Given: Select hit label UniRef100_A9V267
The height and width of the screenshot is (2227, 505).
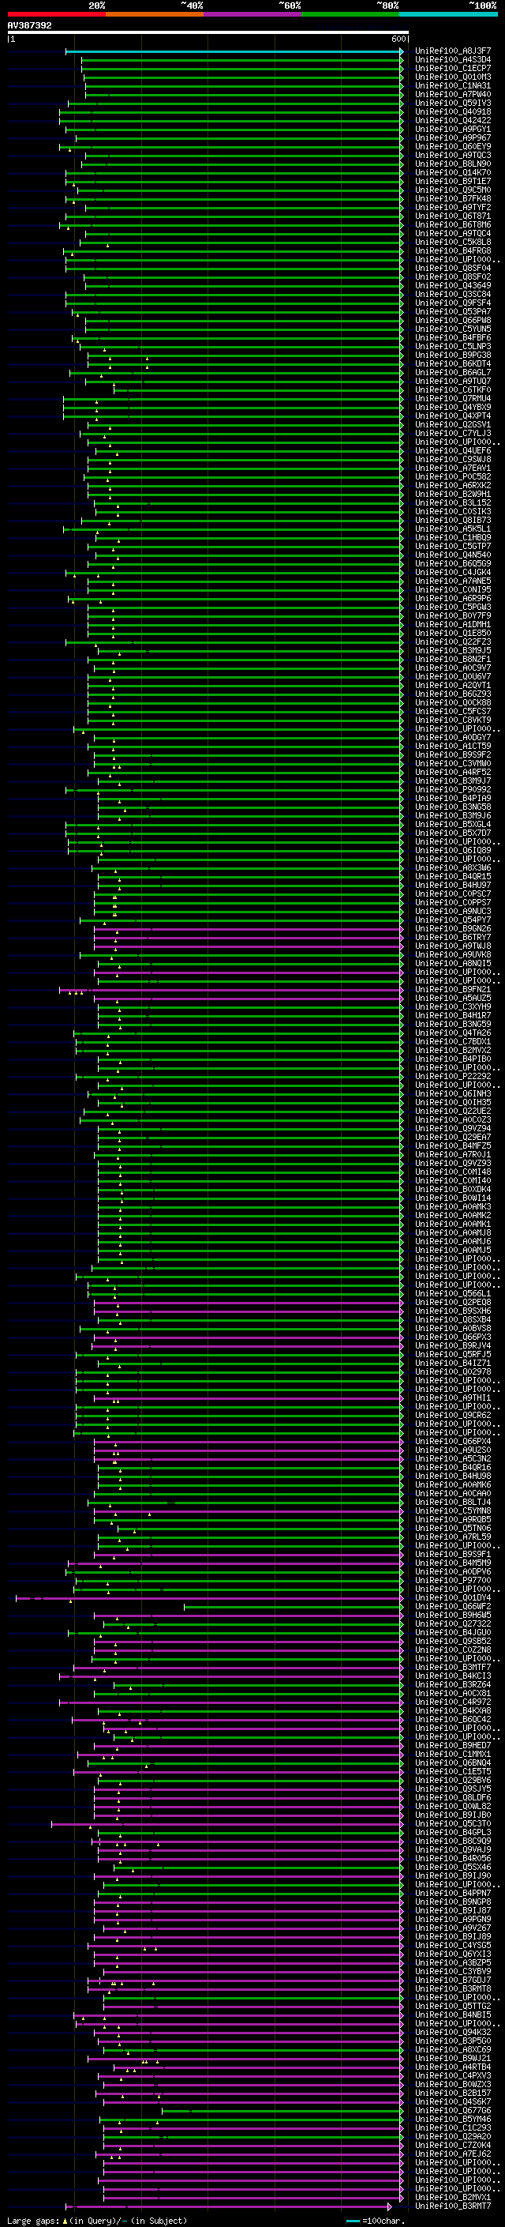Looking at the screenshot, I should point(453,1928).
